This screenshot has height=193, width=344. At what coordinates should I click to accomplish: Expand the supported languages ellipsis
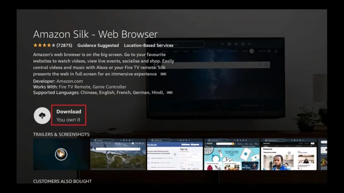(x=169, y=93)
